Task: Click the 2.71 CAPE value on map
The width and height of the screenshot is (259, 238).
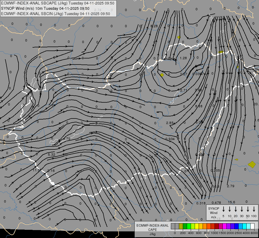Action: pyautogui.click(x=184, y=90)
